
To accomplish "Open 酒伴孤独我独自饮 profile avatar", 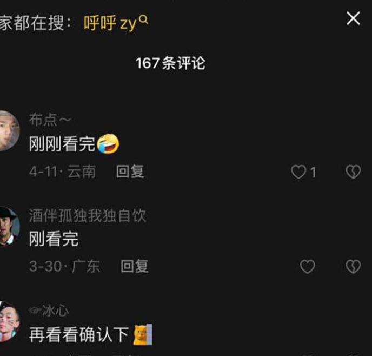I will pos(9,226).
